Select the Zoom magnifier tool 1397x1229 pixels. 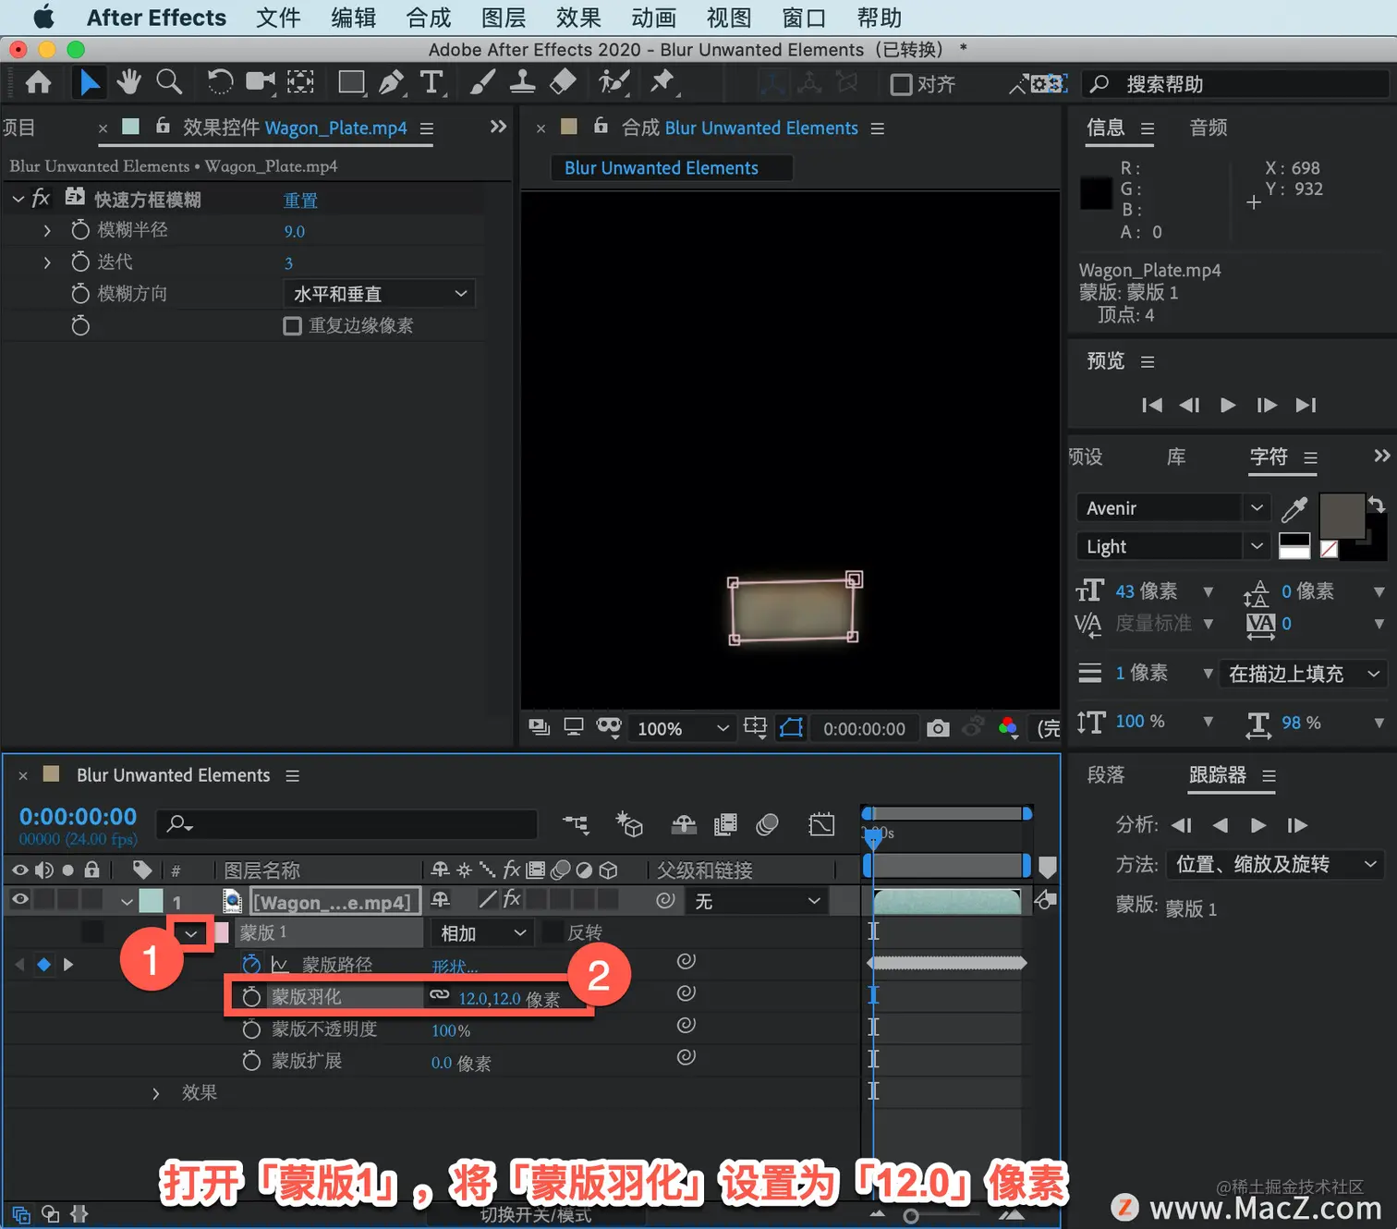click(169, 82)
